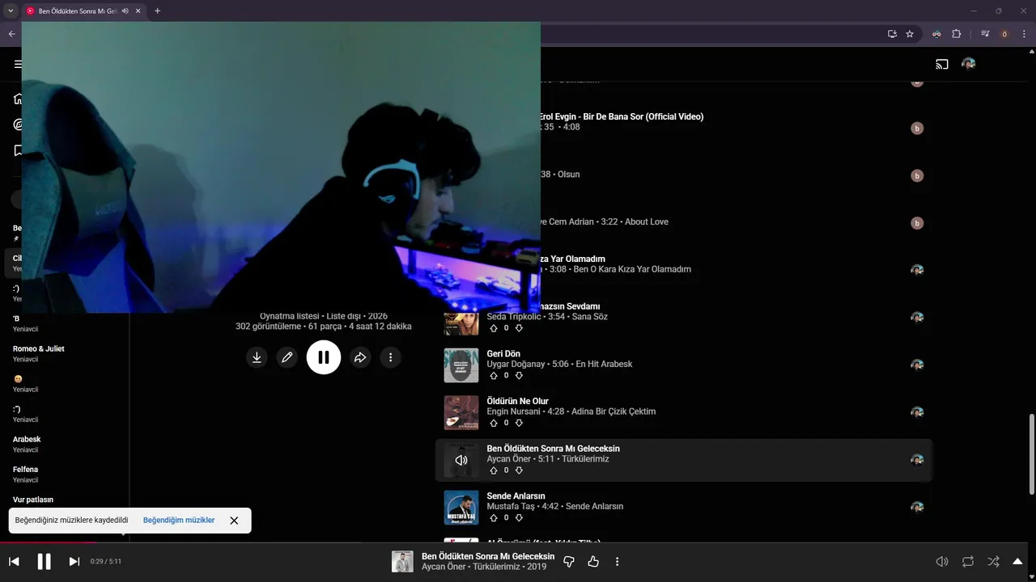Dislike the current song in the player bar
The height and width of the screenshot is (582, 1036).
tap(569, 561)
